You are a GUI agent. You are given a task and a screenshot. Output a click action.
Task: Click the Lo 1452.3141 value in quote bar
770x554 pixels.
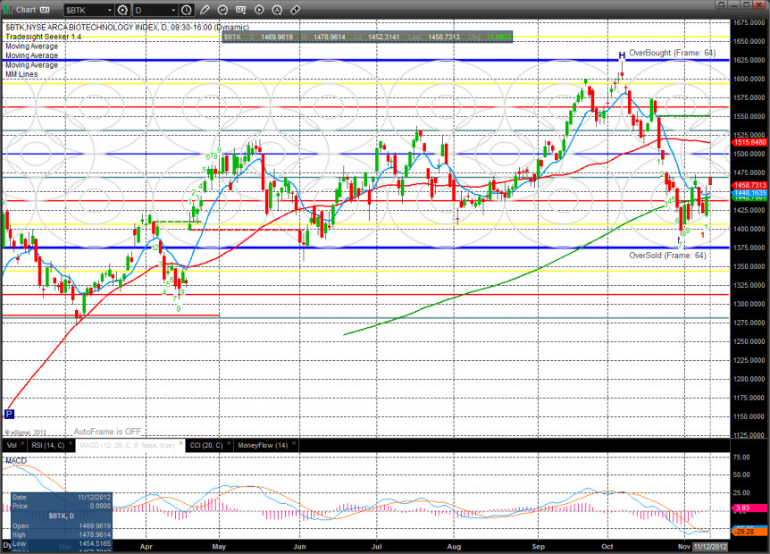383,37
